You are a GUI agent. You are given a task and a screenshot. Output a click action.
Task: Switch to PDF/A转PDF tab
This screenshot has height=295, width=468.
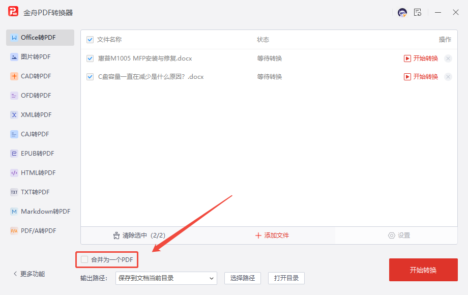[x=40, y=231]
